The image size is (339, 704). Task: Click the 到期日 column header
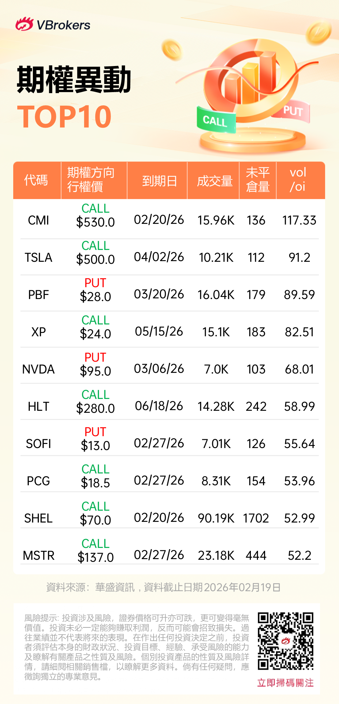159,180
